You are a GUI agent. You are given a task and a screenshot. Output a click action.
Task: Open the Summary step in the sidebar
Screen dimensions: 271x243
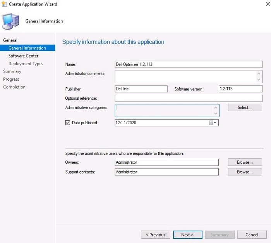12,71
